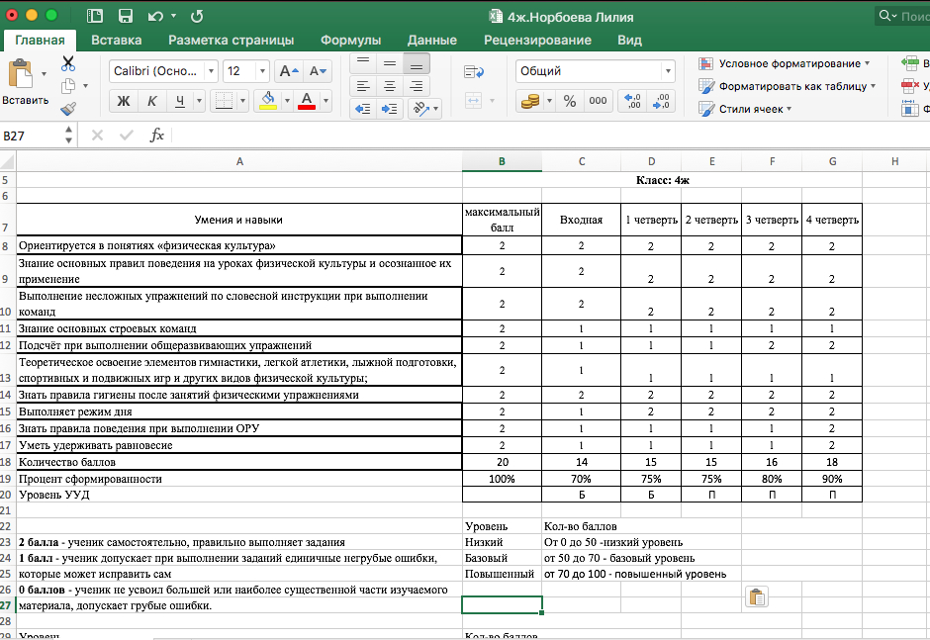Align text right
The image size is (930, 640).
[417, 87]
